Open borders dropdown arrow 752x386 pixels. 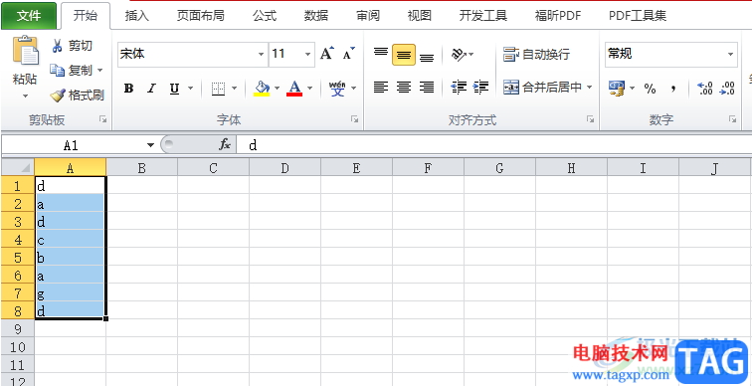235,89
